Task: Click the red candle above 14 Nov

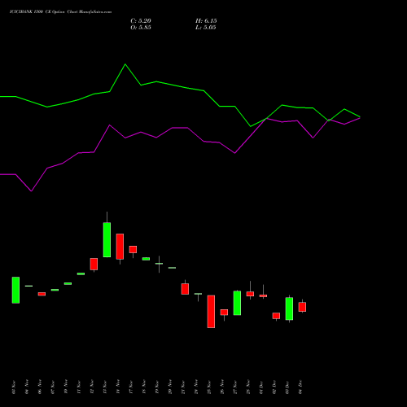Action: [x=120, y=247]
